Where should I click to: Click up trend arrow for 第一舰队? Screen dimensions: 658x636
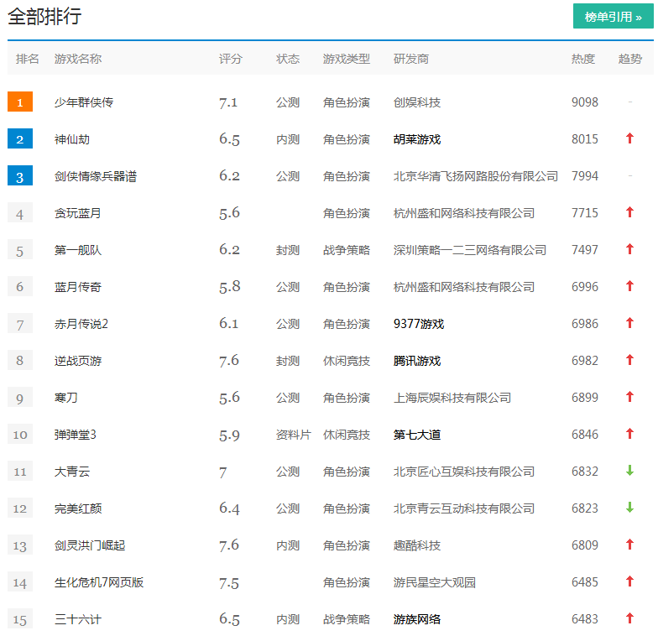629,248
